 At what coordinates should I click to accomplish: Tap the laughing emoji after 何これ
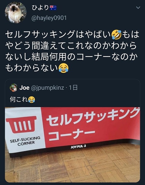(31, 99)
